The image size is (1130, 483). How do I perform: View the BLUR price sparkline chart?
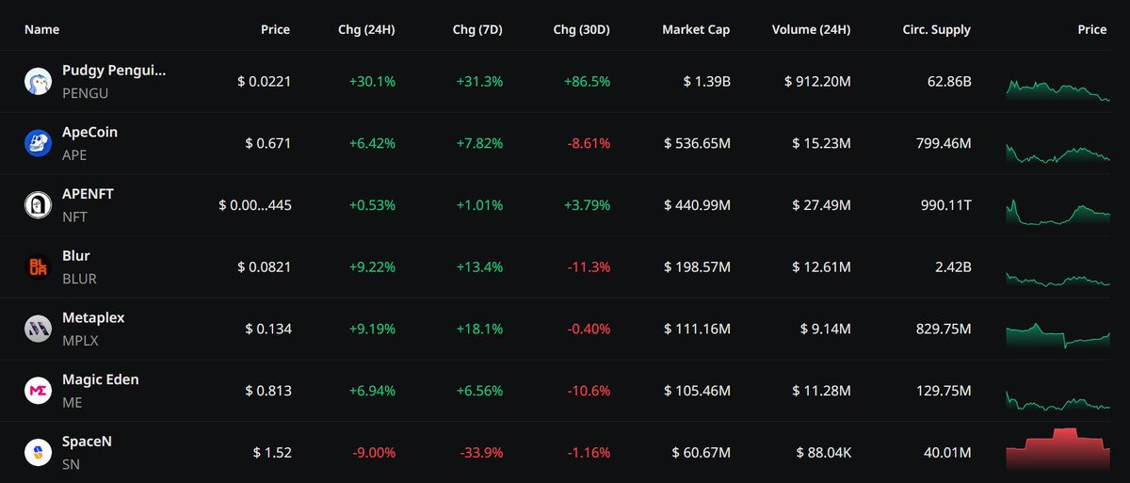(1057, 280)
